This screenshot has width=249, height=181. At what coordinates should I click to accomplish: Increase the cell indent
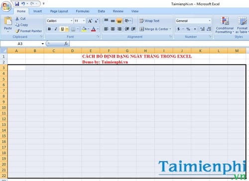(x=133, y=29)
